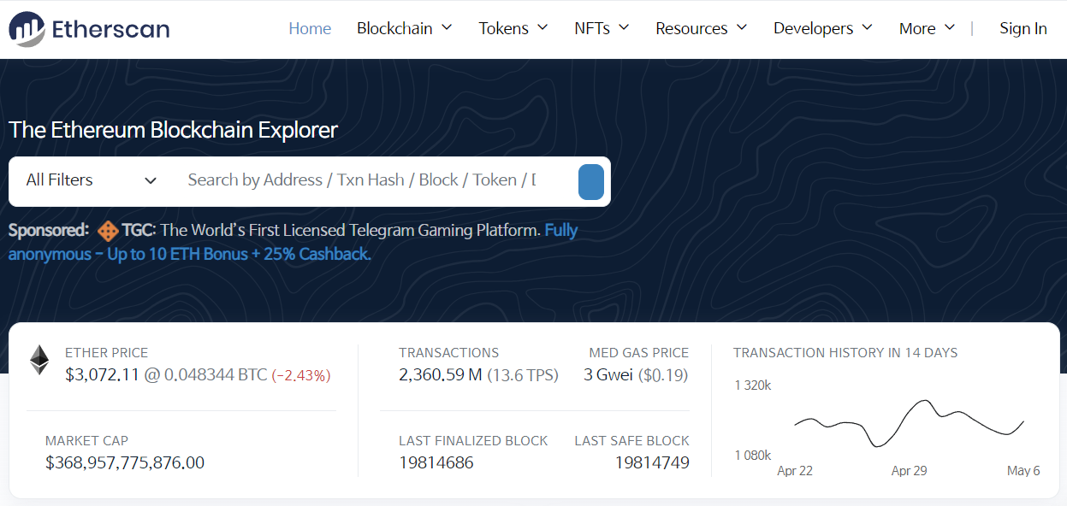Focus the Search by Address input field
Viewport: 1067px width, 506px height.
(x=362, y=180)
